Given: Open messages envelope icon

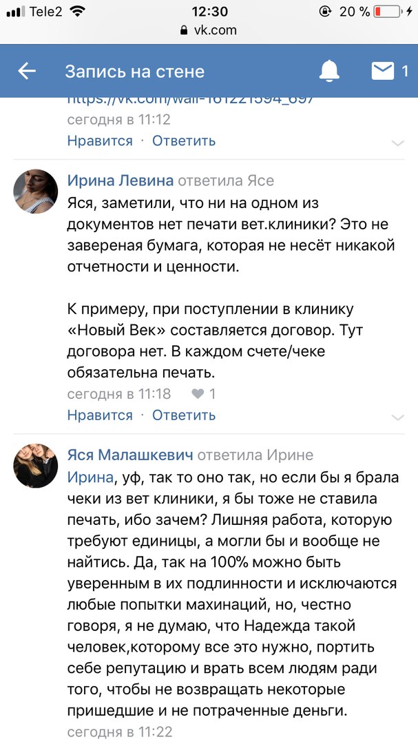Looking at the screenshot, I should tap(383, 71).
